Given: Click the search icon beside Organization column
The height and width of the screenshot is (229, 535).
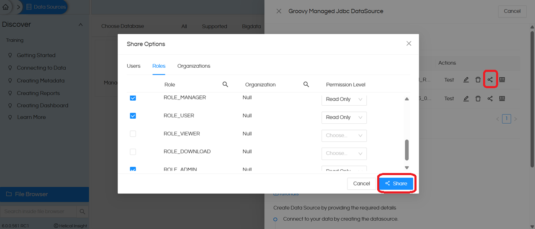Looking at the screenshot, I should point(306,84).
